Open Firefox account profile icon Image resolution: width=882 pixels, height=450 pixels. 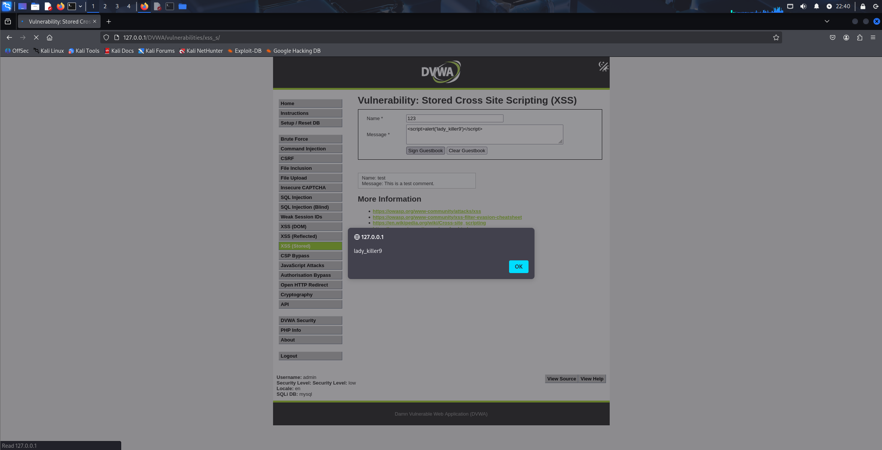(846, 37)
